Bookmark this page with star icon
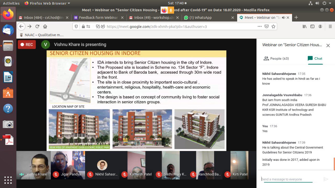335x188 pixels. click(273, 26)
